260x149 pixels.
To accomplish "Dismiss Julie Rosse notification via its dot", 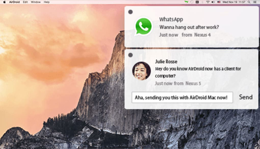I will (131, 55).
